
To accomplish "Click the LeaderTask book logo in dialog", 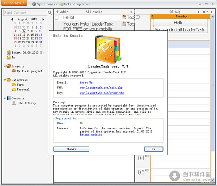I will [x=107, y=49].
